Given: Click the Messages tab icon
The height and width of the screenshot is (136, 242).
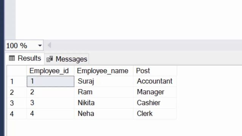Looking at the screenshot, I should (x=50, y=59).
